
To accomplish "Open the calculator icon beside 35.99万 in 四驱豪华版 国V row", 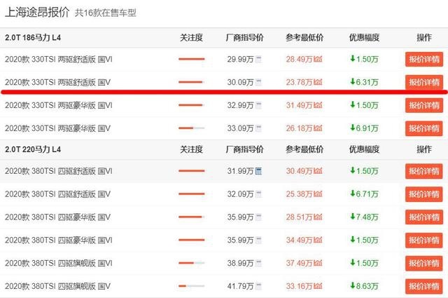I will 258,217.
